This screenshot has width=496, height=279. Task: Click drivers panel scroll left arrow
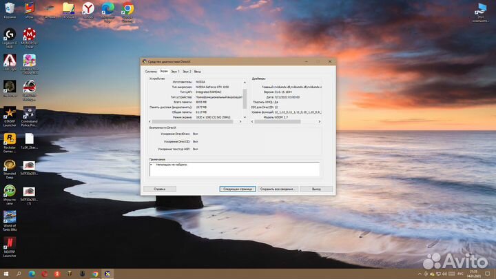pos(252,121)
